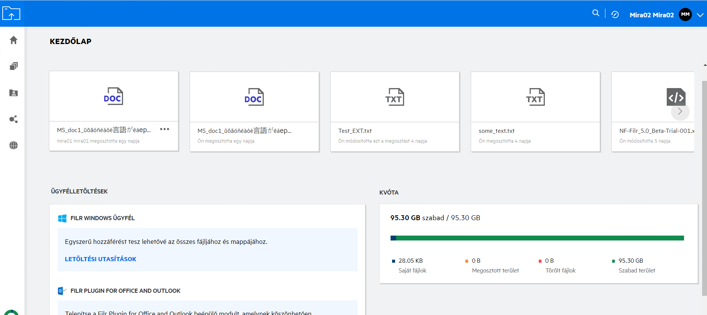
Task: Click the green quota usage bar
Action: [x=540, y=238]
